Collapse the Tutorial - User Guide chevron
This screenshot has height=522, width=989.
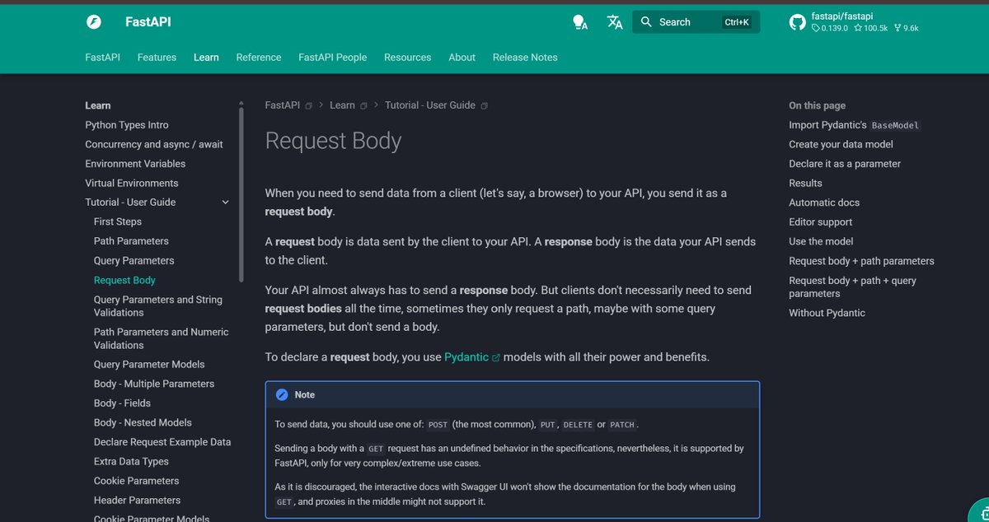click(226, 203)
